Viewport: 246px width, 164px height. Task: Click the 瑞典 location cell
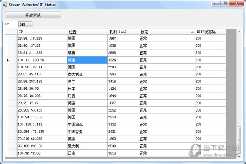click(87, 53)
